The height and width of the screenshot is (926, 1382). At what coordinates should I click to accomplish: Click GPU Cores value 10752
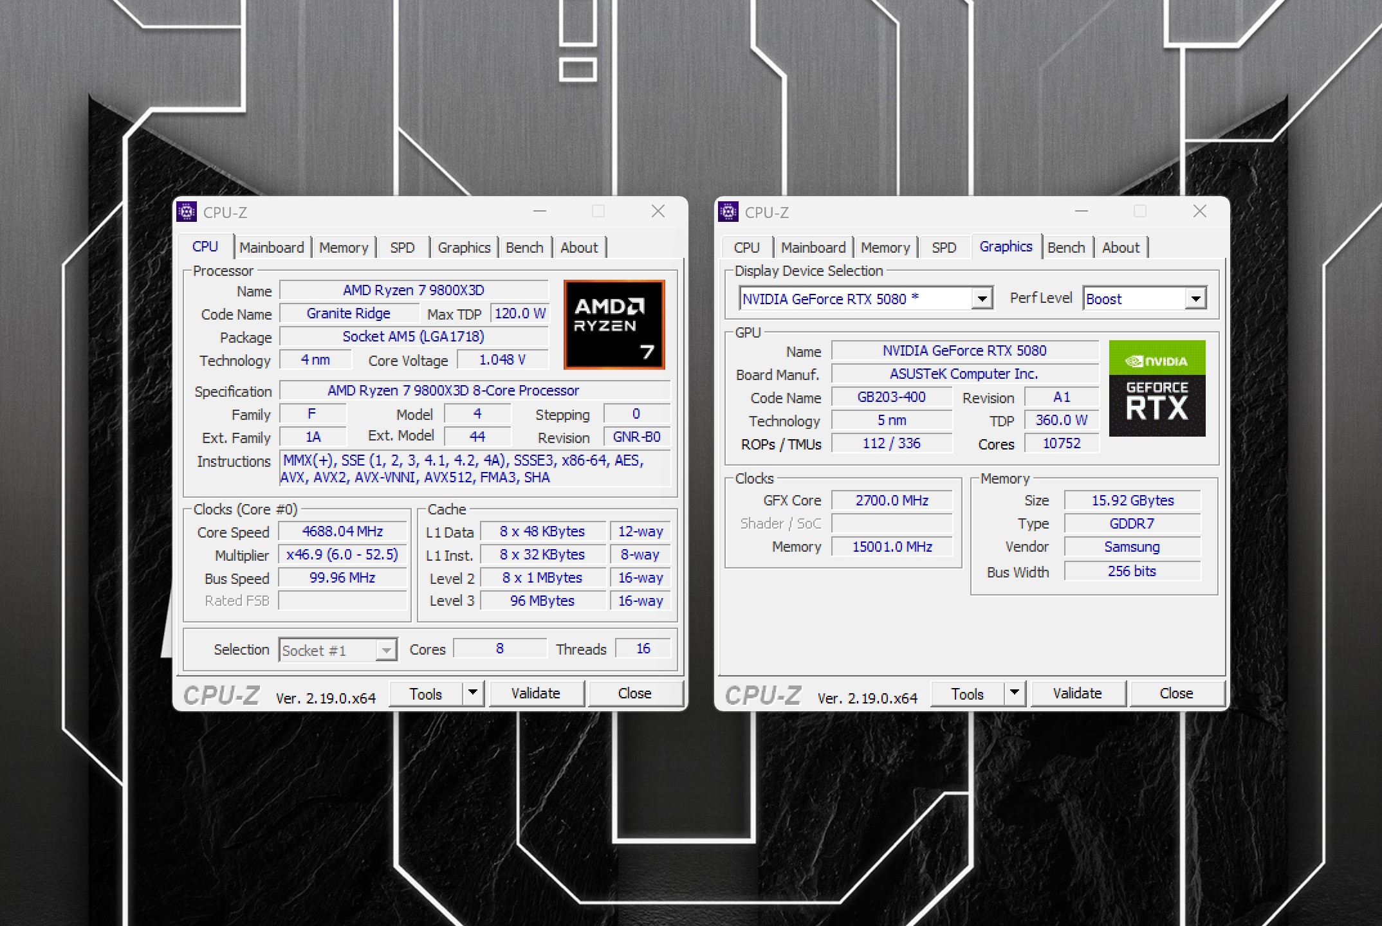click(x=1062, y=444)
